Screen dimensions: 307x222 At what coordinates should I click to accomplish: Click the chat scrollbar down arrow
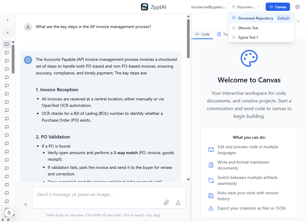188,179
